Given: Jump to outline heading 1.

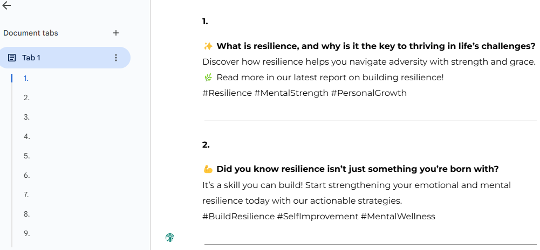Looking at the screenshot, I should pyautogui.click(x=26, y=79).
